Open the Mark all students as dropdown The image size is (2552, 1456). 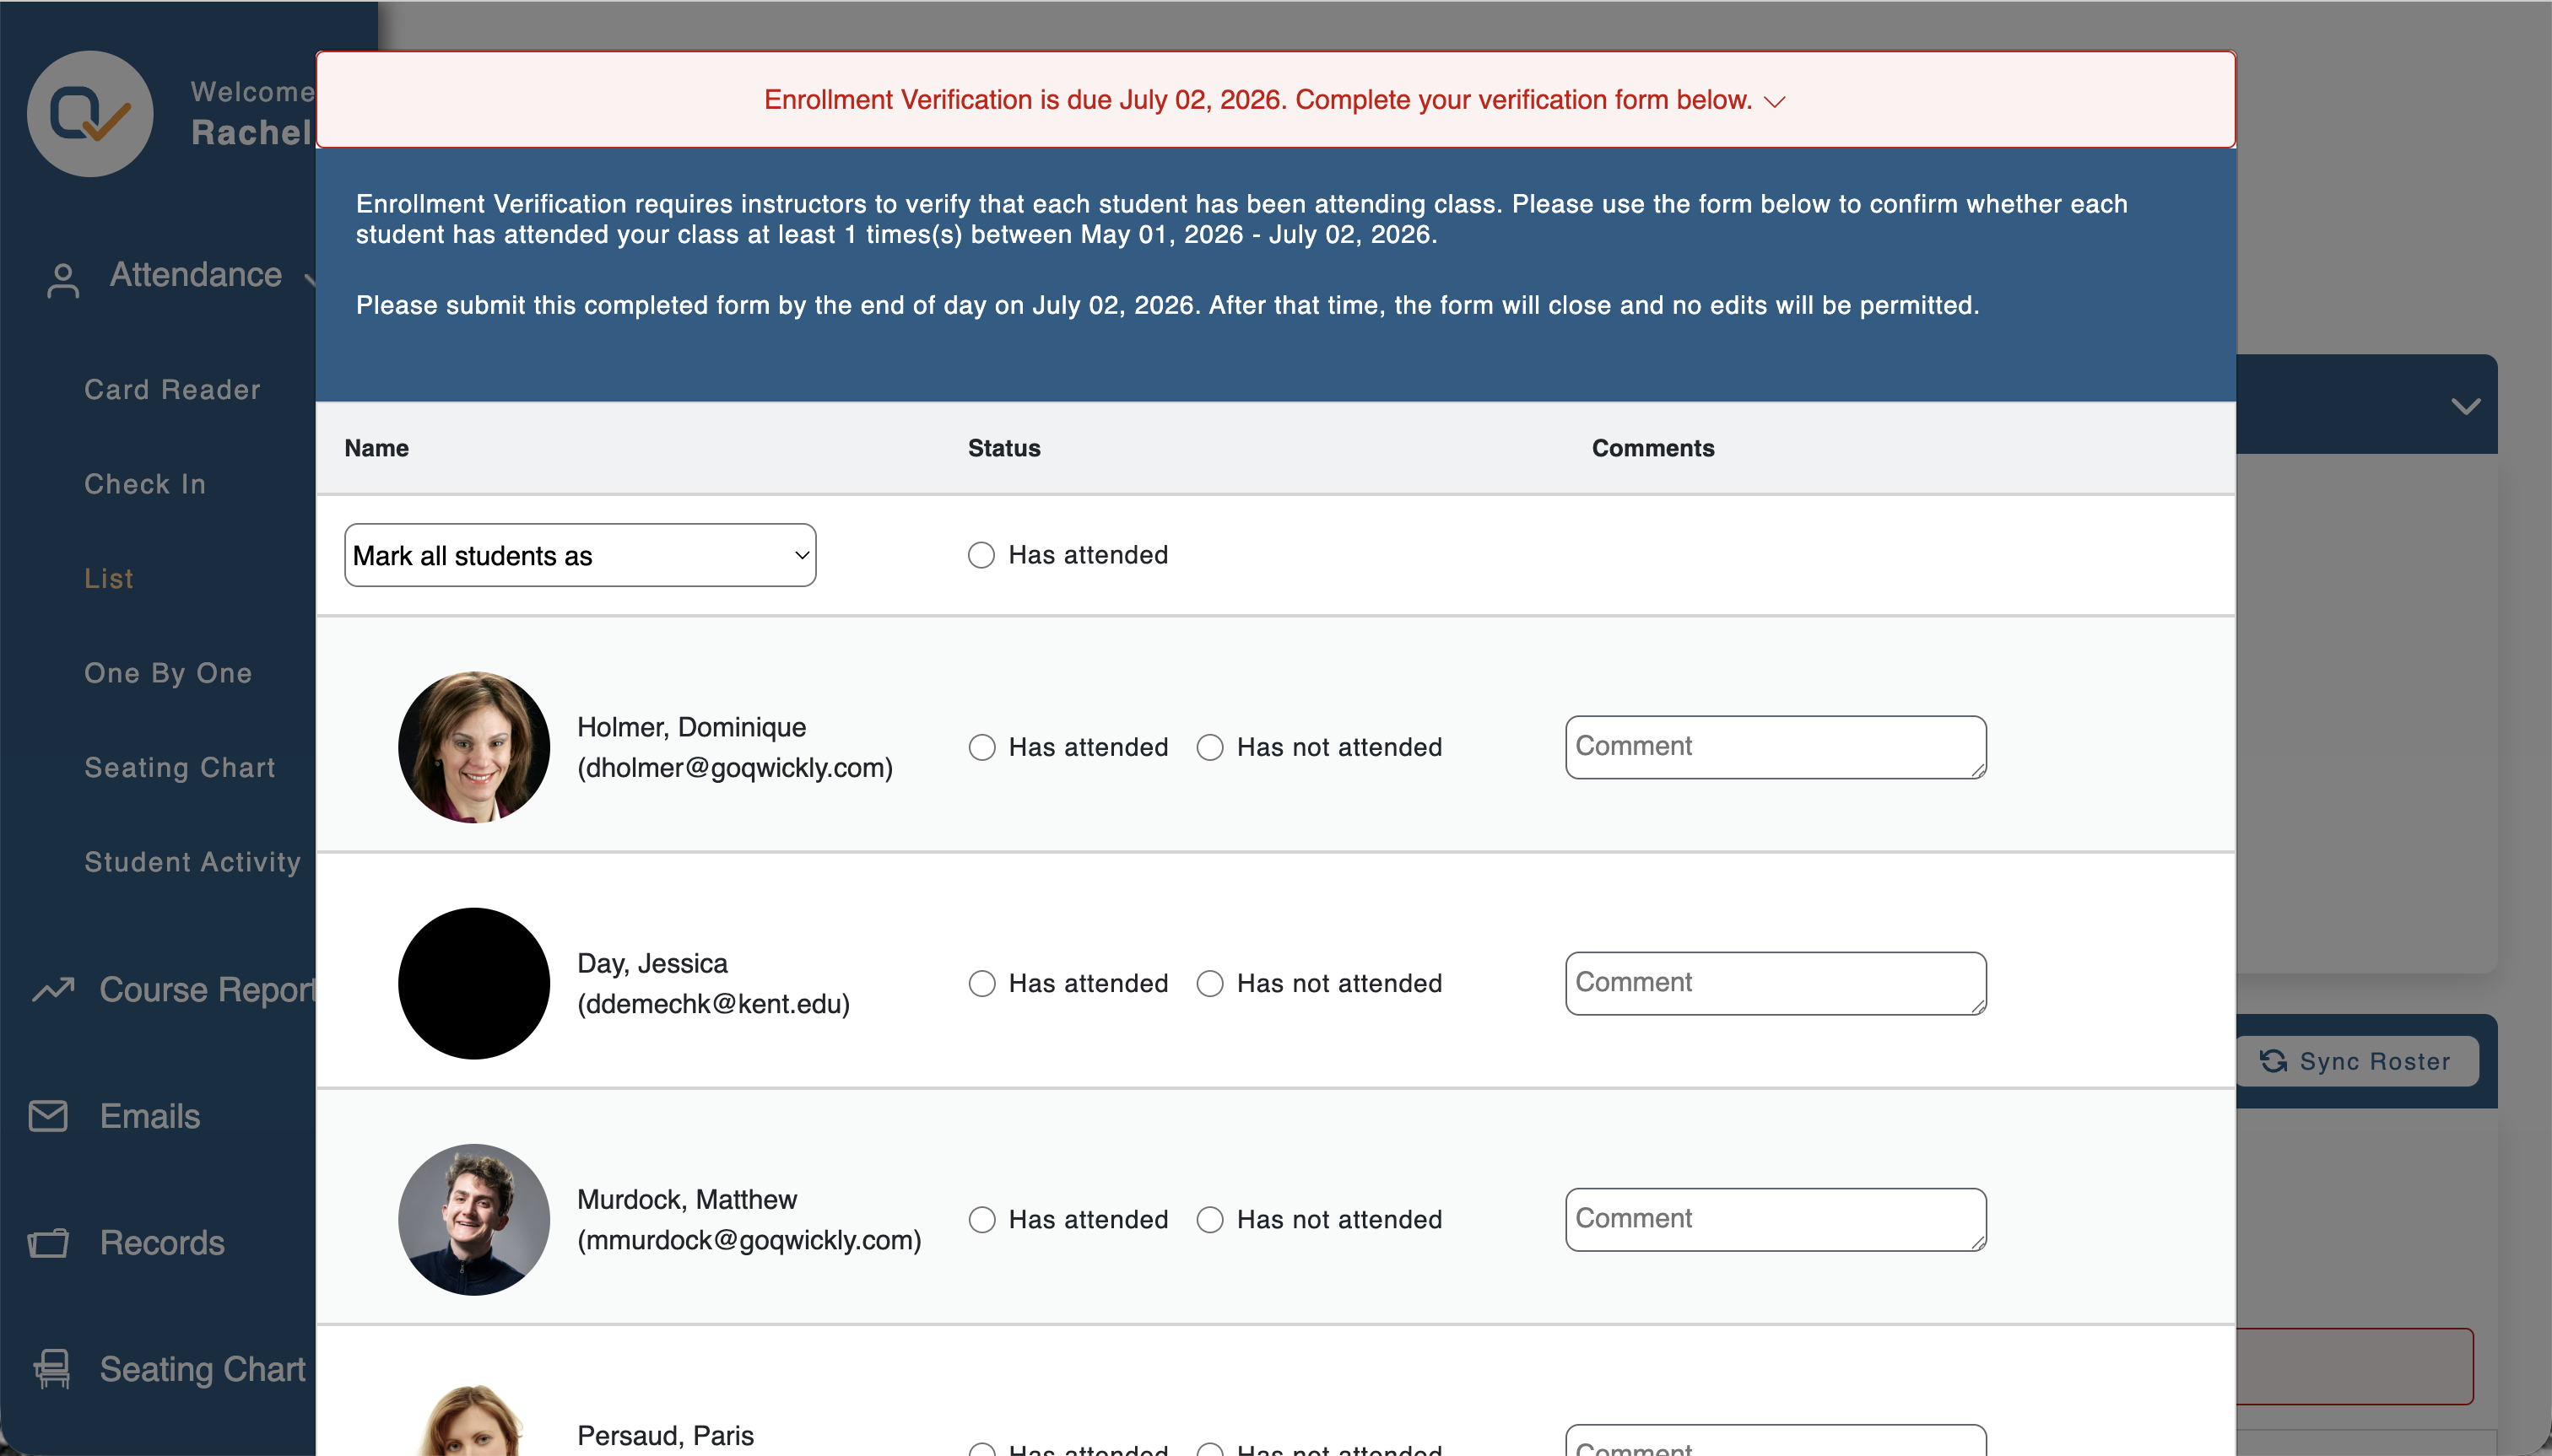581,555
